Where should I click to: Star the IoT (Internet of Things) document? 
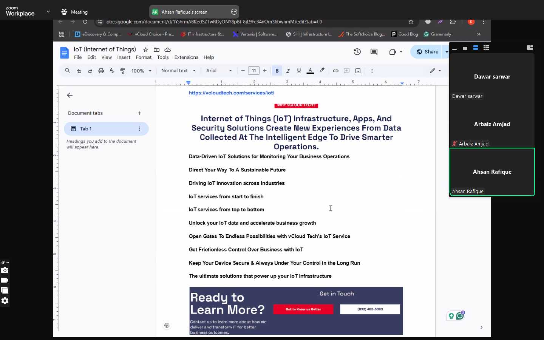click(x=145, y=49)
